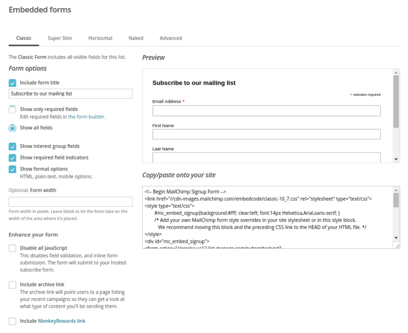Uncheck Show required field indicators
This screenshot has height=333, width=408.
click(12, 158)
